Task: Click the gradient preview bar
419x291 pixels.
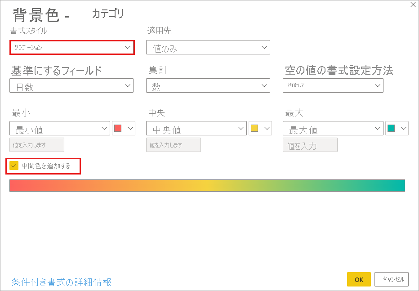Action: [207, 185]
